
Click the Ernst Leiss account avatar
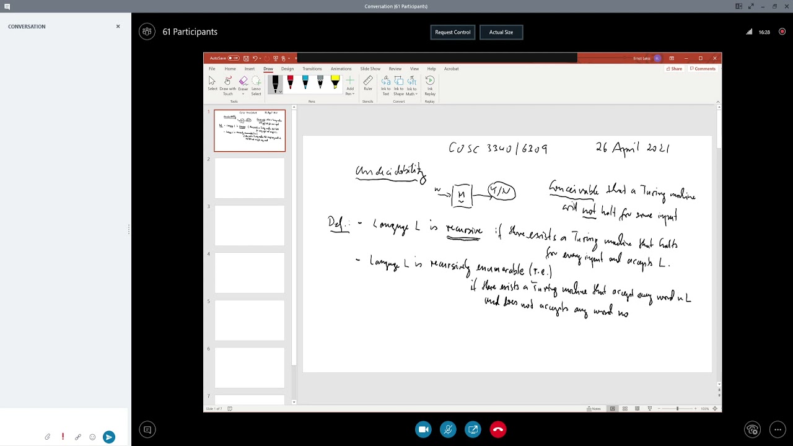pyautogui.click(x=657, y=58)
